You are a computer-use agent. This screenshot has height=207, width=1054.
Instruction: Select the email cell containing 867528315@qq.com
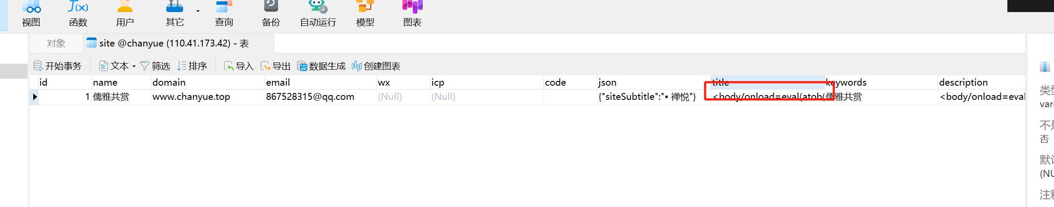click(310, 97)
